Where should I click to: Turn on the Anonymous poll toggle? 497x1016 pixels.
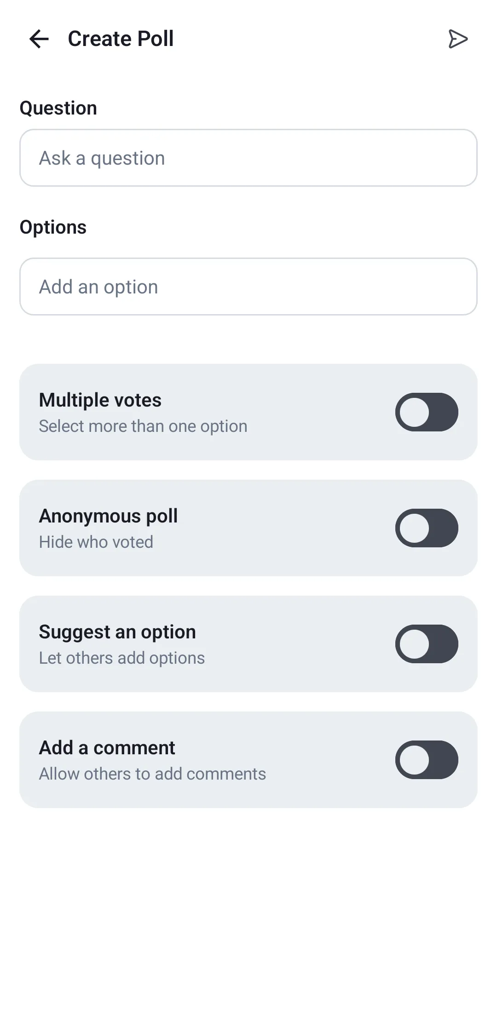click(427, 528)
